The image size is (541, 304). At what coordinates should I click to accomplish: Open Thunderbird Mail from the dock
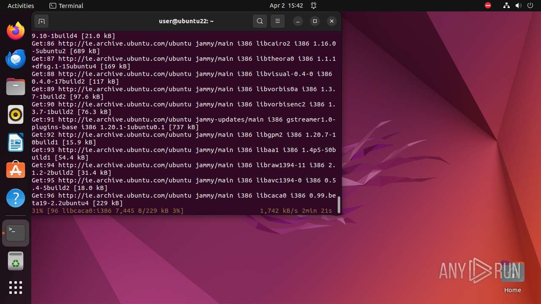[16, 59]
